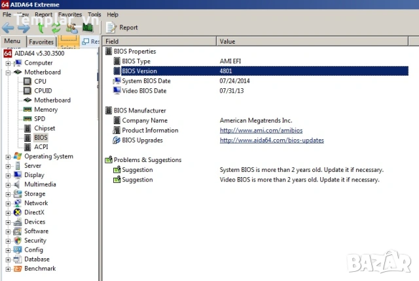419x281 pixels.
Task: Expand the Network node
Action: [8, 203]
